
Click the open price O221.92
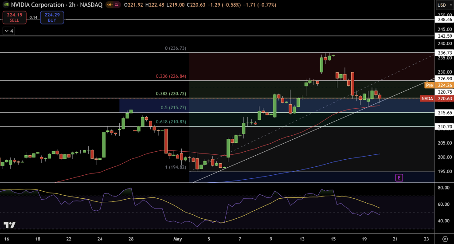tap(133, 5)
